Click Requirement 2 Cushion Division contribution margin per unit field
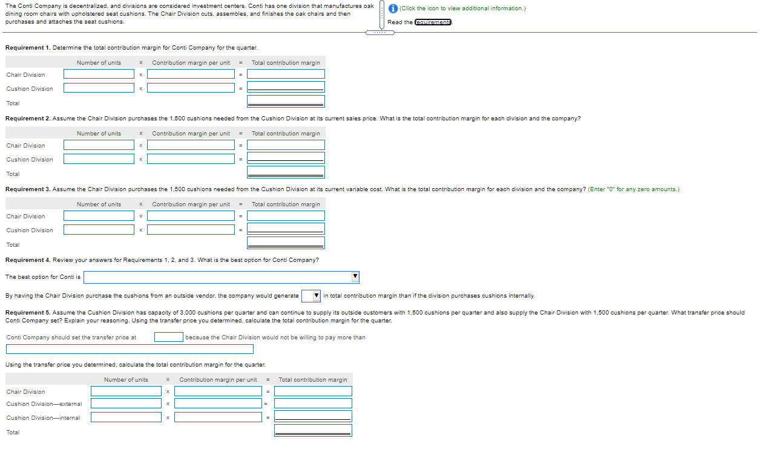Image resolution: width=762 pixels, height=467 pixels. (x=191, y=158)
